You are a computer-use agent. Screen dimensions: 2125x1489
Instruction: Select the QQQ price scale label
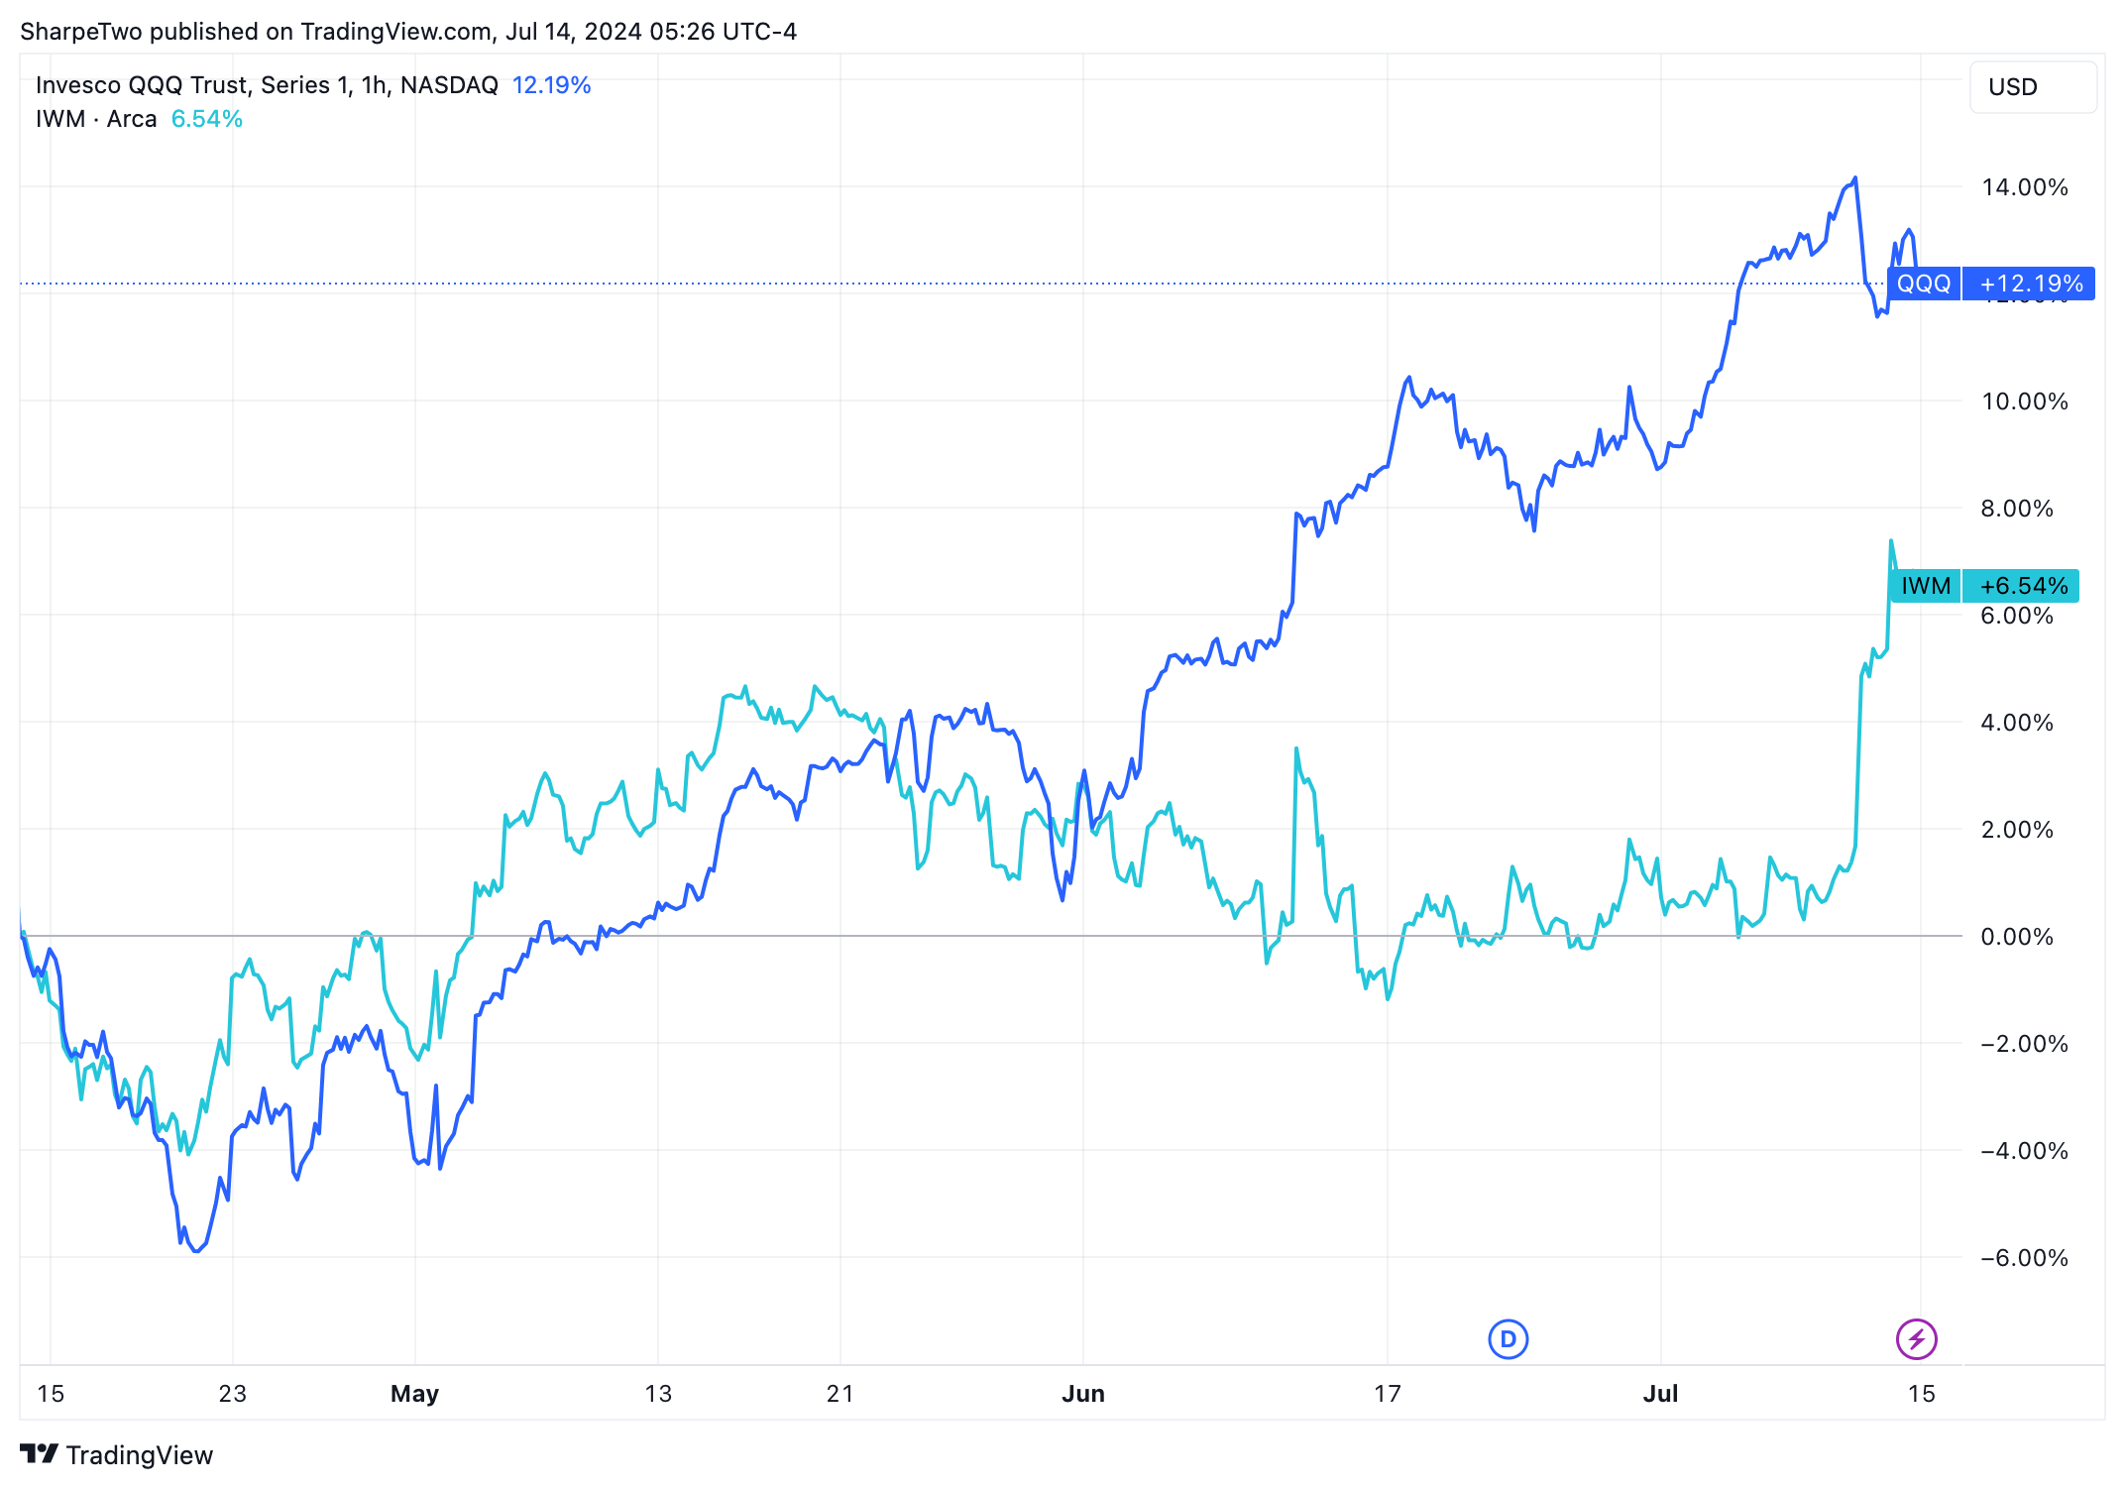tap(1923, 284)
